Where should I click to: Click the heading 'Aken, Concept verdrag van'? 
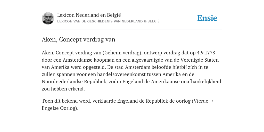[78, 39]
